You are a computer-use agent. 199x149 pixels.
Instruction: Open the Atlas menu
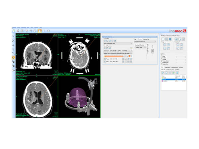pos(28,27)
